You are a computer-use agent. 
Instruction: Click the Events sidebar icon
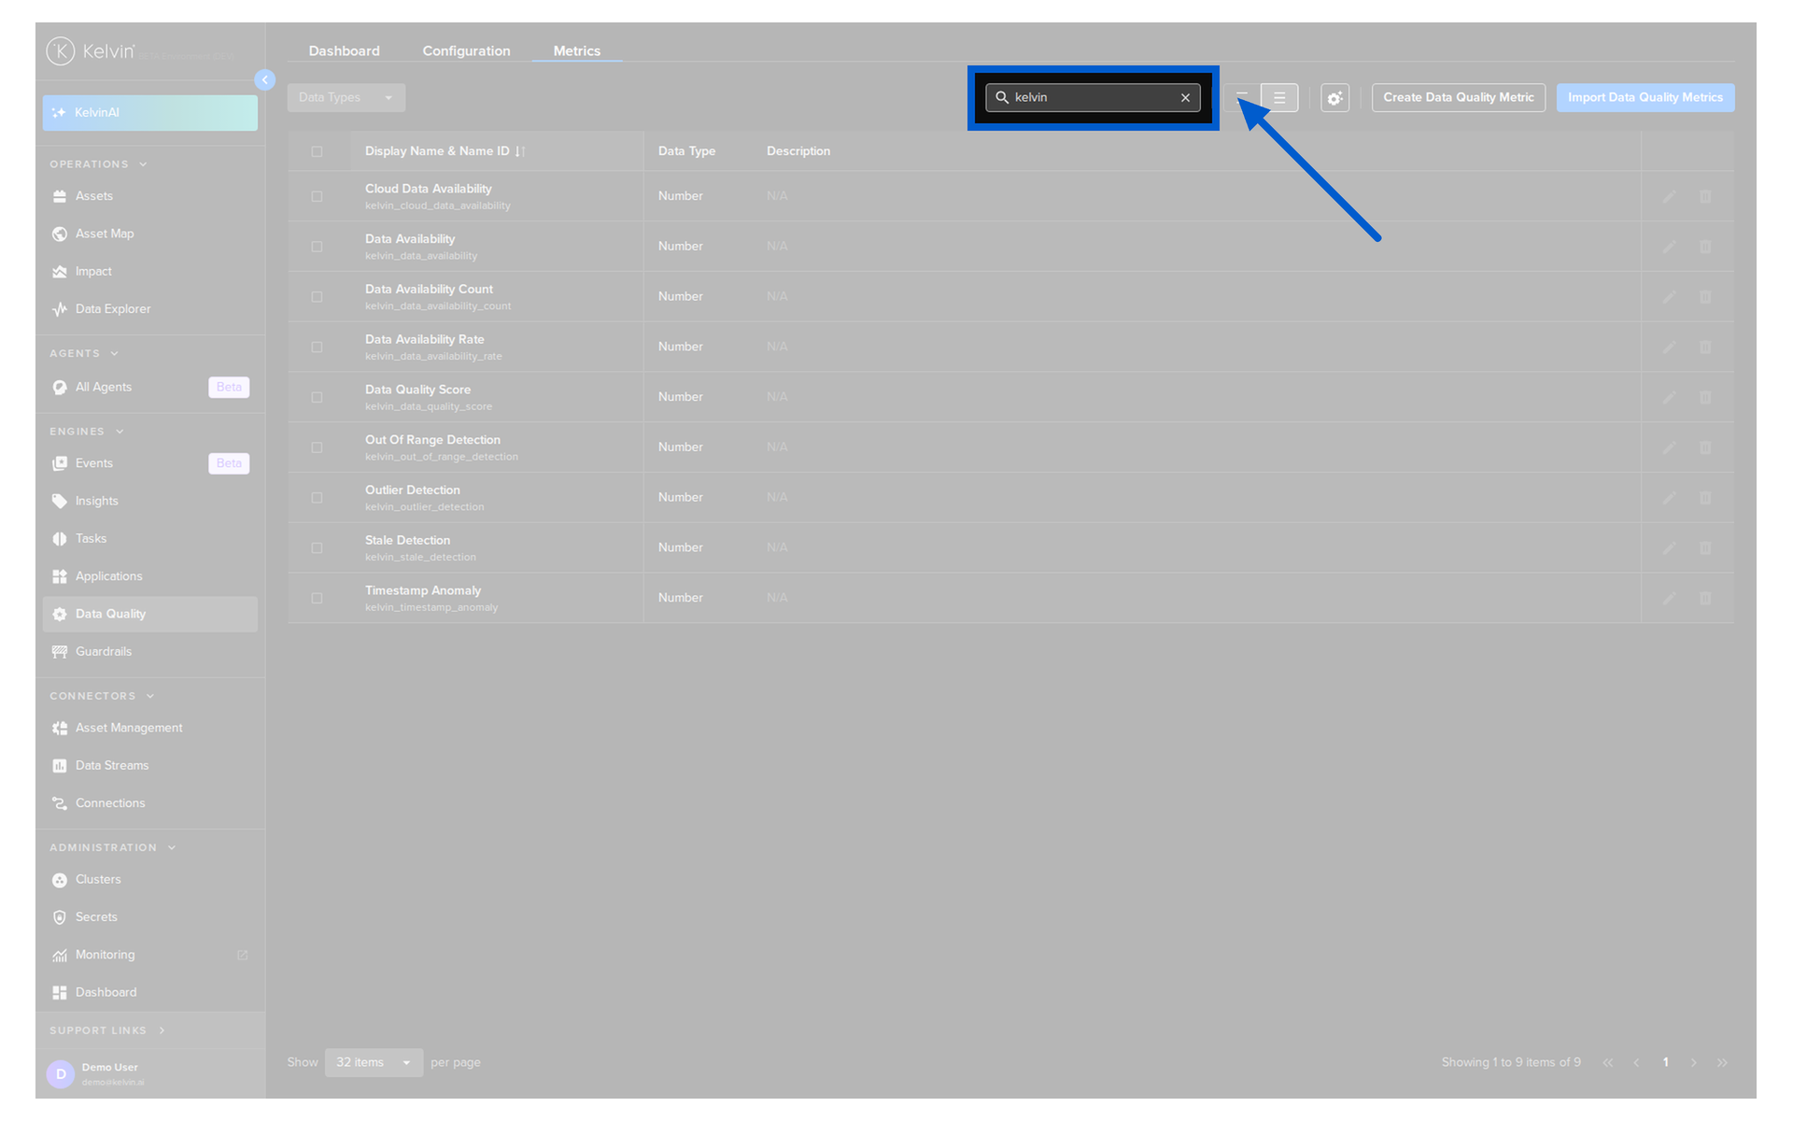(x=60, y=463)
